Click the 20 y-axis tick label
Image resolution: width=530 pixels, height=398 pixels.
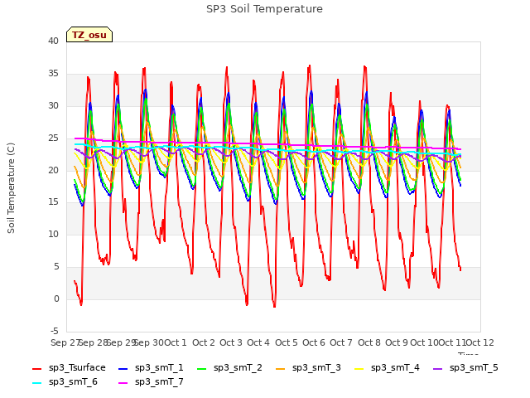point(53,170)
